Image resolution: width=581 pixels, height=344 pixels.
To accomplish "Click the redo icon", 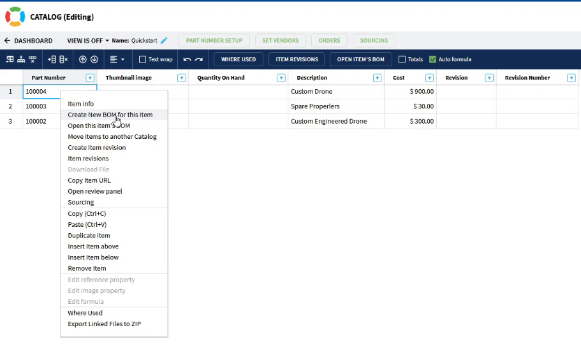I will (x=199, y=59).
